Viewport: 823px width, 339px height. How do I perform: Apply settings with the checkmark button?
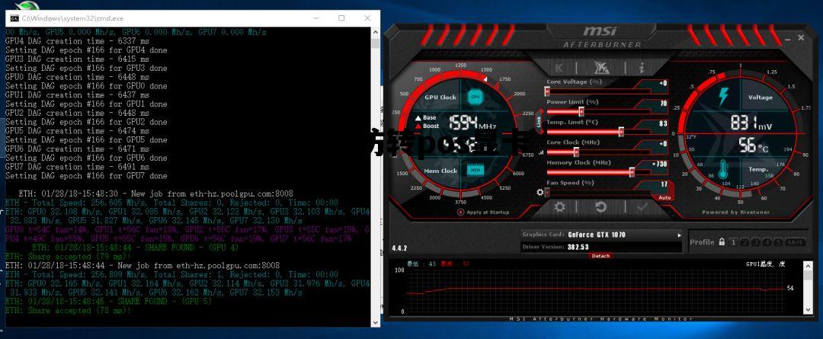642,206
